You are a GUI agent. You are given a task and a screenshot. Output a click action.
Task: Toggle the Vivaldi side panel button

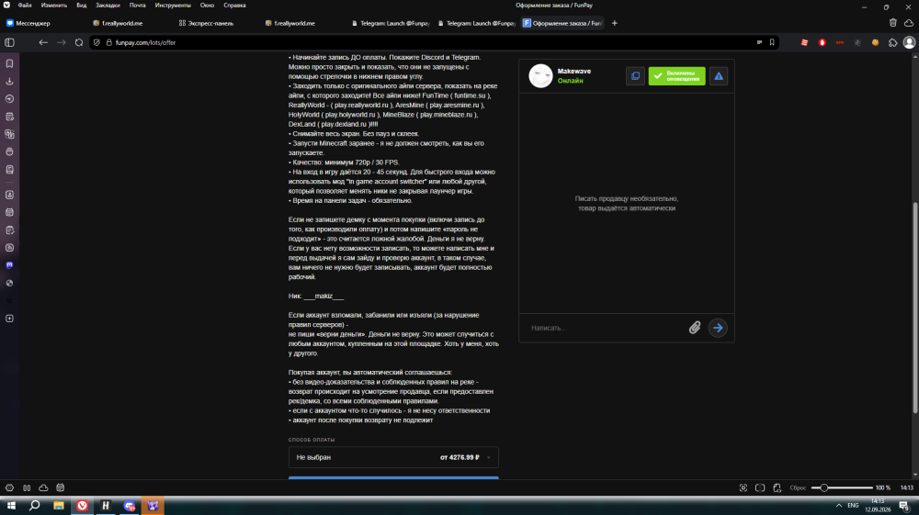9,43
